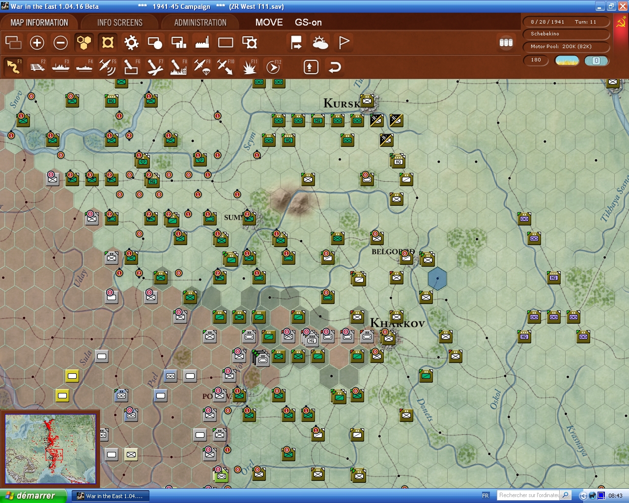The image size is (629, 503).
Task: Select the F9 air transport parachute mode
Action: [202, 67]
